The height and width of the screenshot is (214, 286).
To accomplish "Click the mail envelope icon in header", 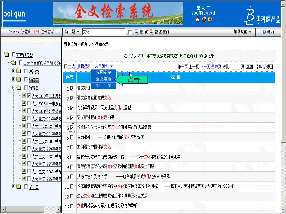I will (x=204, y=19).
